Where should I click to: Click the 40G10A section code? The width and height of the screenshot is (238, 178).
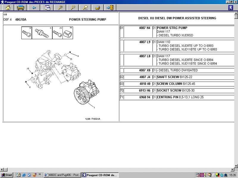pos(21,20)
